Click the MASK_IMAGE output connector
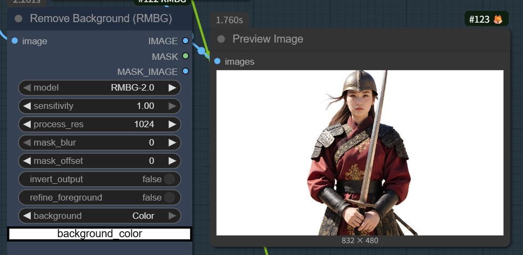Viewport: 523px width, 255px height. (x=185, y=71)
